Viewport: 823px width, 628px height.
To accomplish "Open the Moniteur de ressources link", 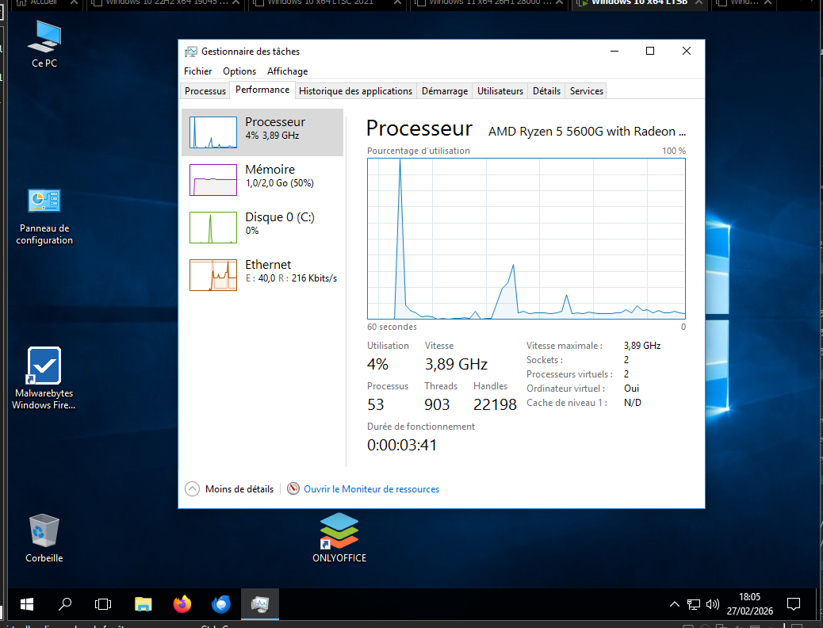I will tap(371, 489).
